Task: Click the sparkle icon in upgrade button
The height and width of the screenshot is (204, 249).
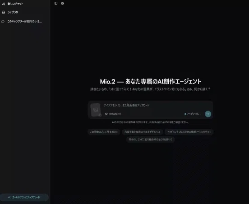Action: [x=9, y=197]
